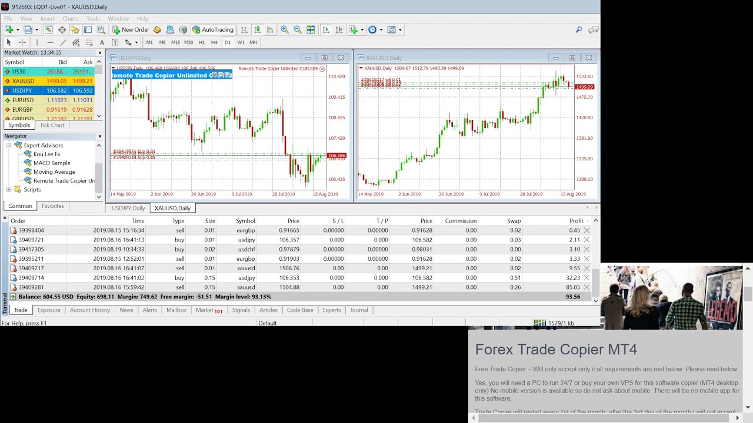Switch chart to candlesticks icon

(257, 29)
